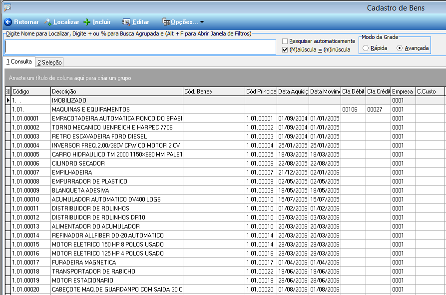Image resolution: width=446 pixels, height=295 pixels.
Task: Click the Localizar search icon
Action: tap(48, 22)
